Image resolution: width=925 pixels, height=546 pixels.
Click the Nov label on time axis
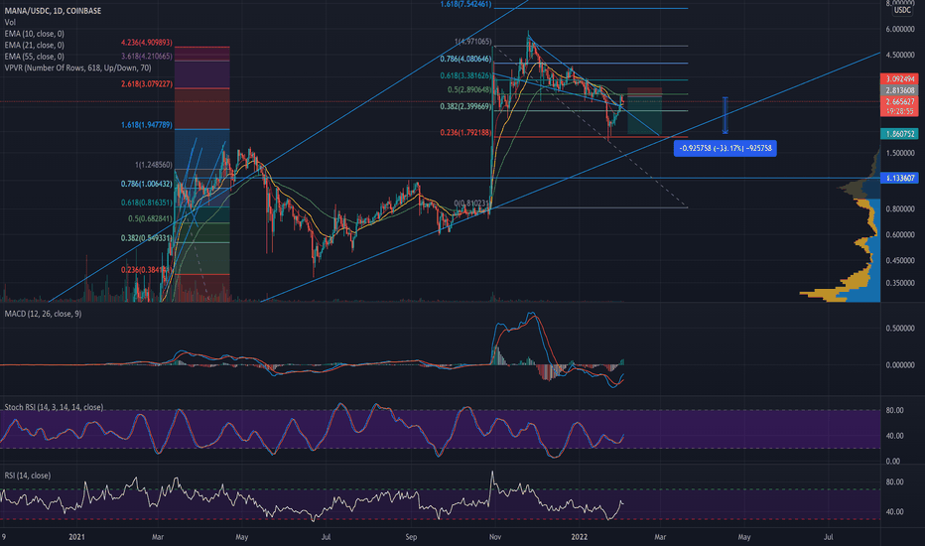tap(495, 537)
